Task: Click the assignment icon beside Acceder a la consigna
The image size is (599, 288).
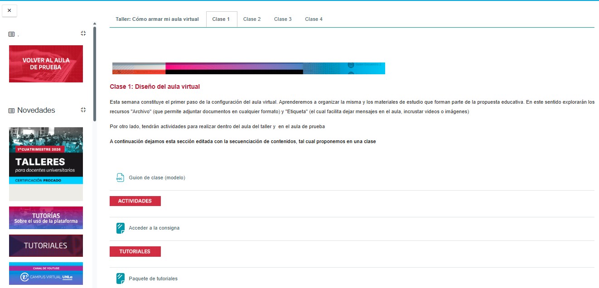Action: point(120,228)
